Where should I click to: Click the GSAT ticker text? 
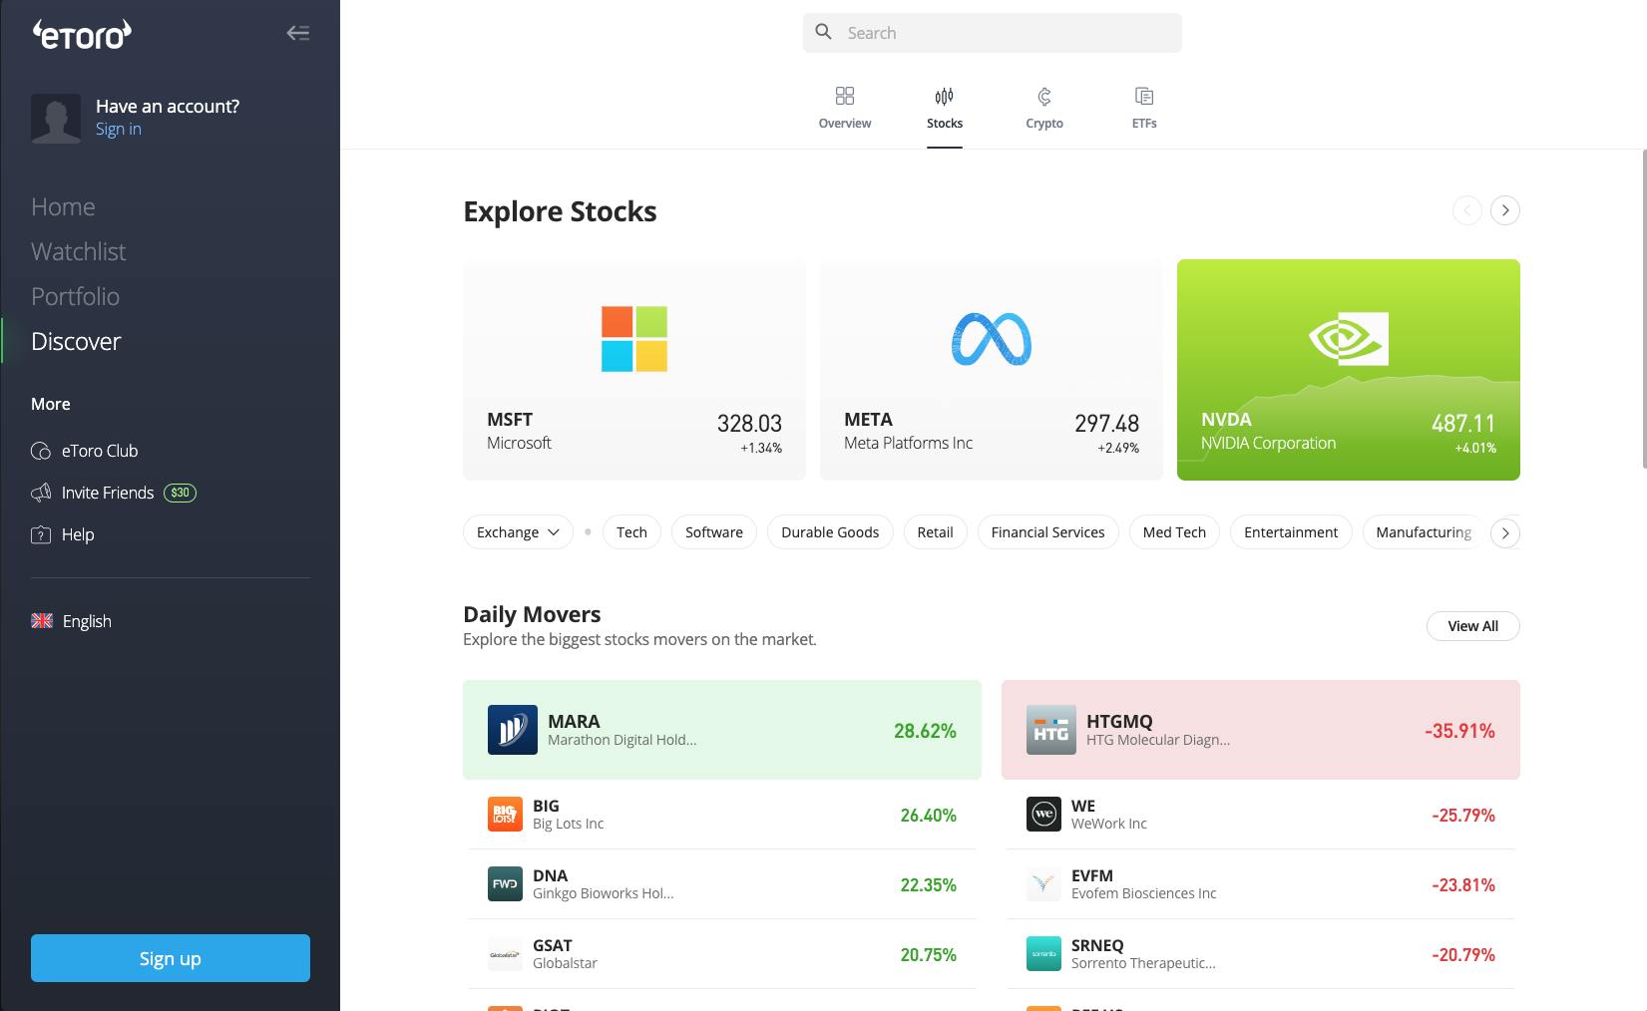(553, 945)
